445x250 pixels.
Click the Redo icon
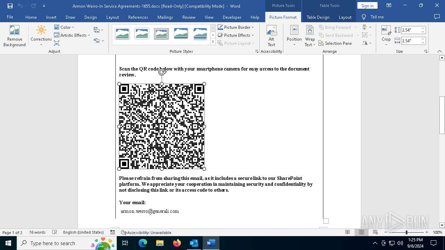pyautogui.click(x=33, y=6)
